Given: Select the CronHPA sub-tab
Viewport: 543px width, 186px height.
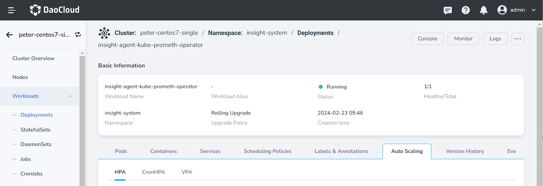Looking at the screenshot, I should pyautogui.click(x=153, y=172).
